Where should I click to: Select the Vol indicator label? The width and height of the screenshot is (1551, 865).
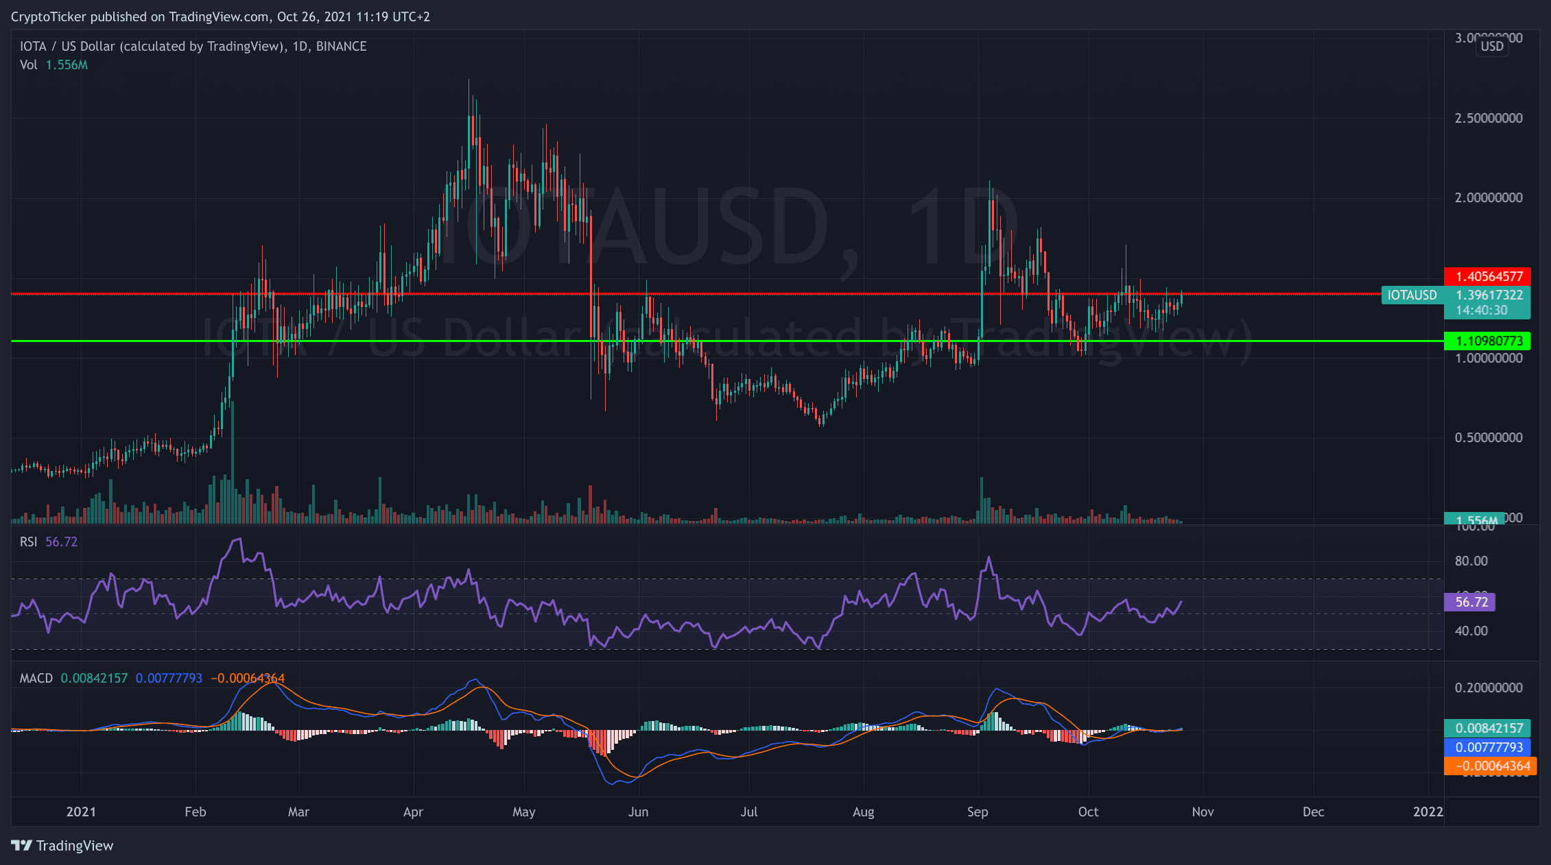coord(28,65)
